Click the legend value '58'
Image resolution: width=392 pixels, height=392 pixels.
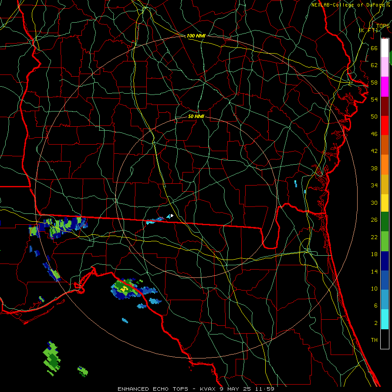click(x=374, y=82)
